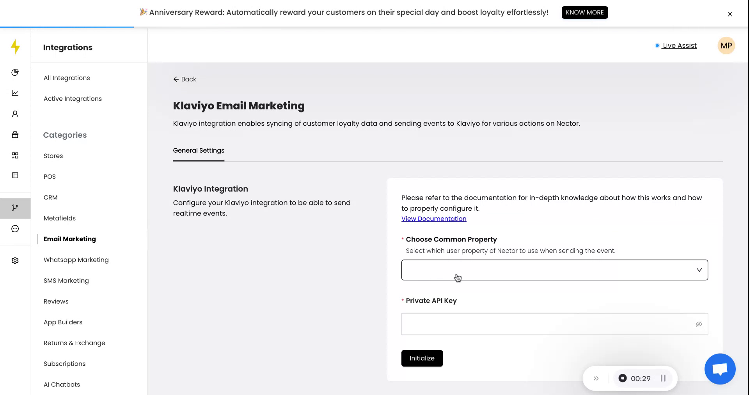
Task: Open the widgets grid icon in sidebar
Action: click(15, 155)
